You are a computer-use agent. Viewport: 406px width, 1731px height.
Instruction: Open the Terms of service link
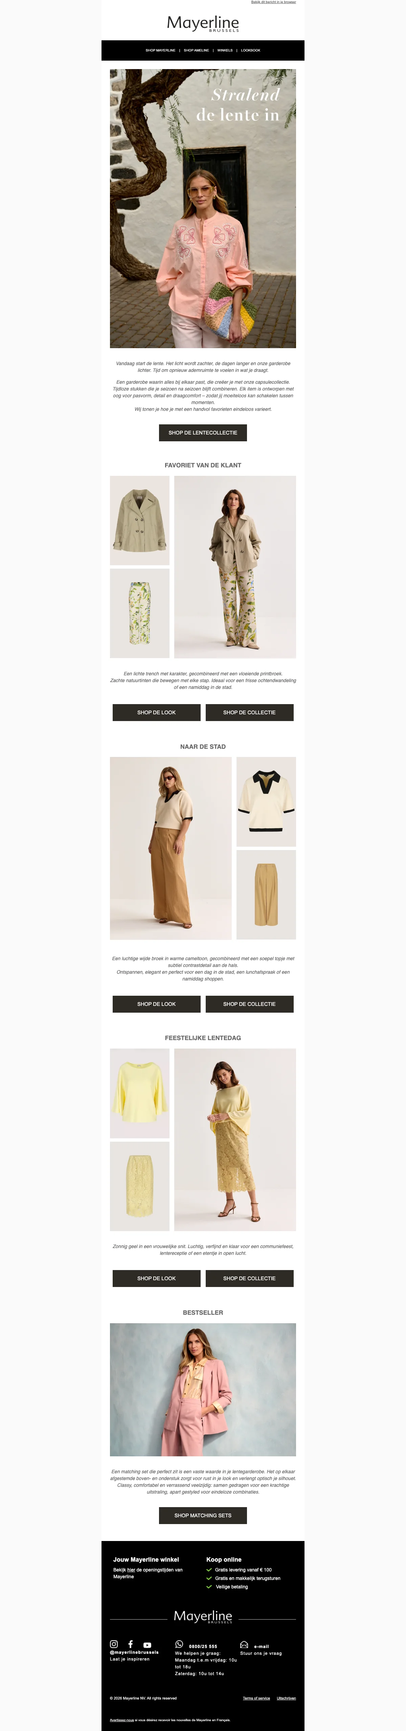[x=256, y=1698]
